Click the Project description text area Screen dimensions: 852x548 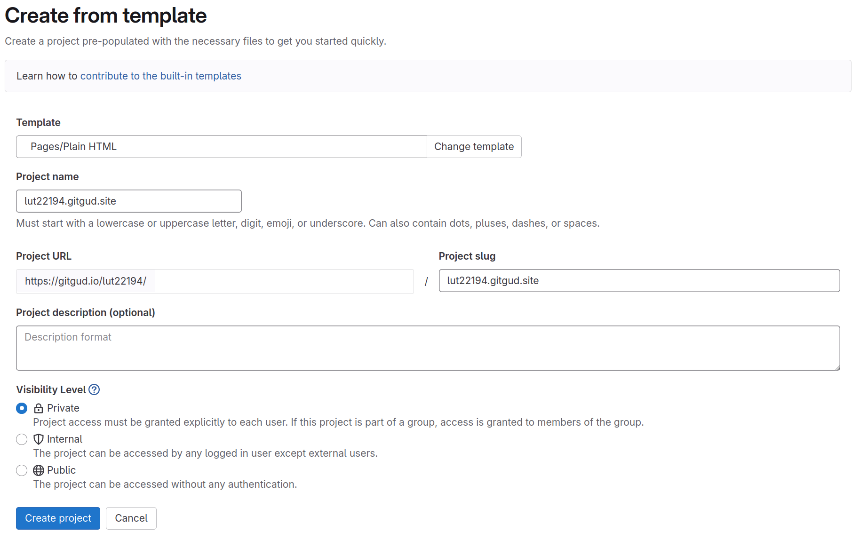(x=427, y=348)
